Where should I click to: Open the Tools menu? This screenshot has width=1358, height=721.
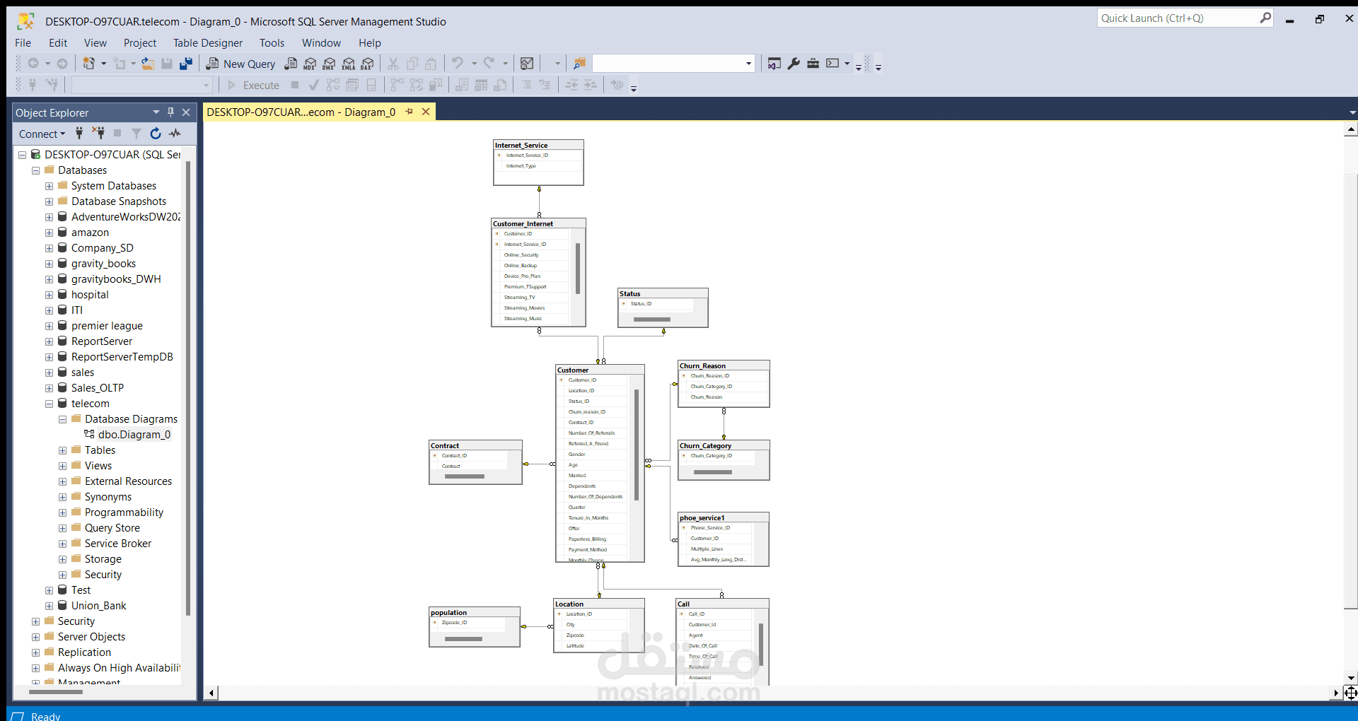tap(272, 43)
